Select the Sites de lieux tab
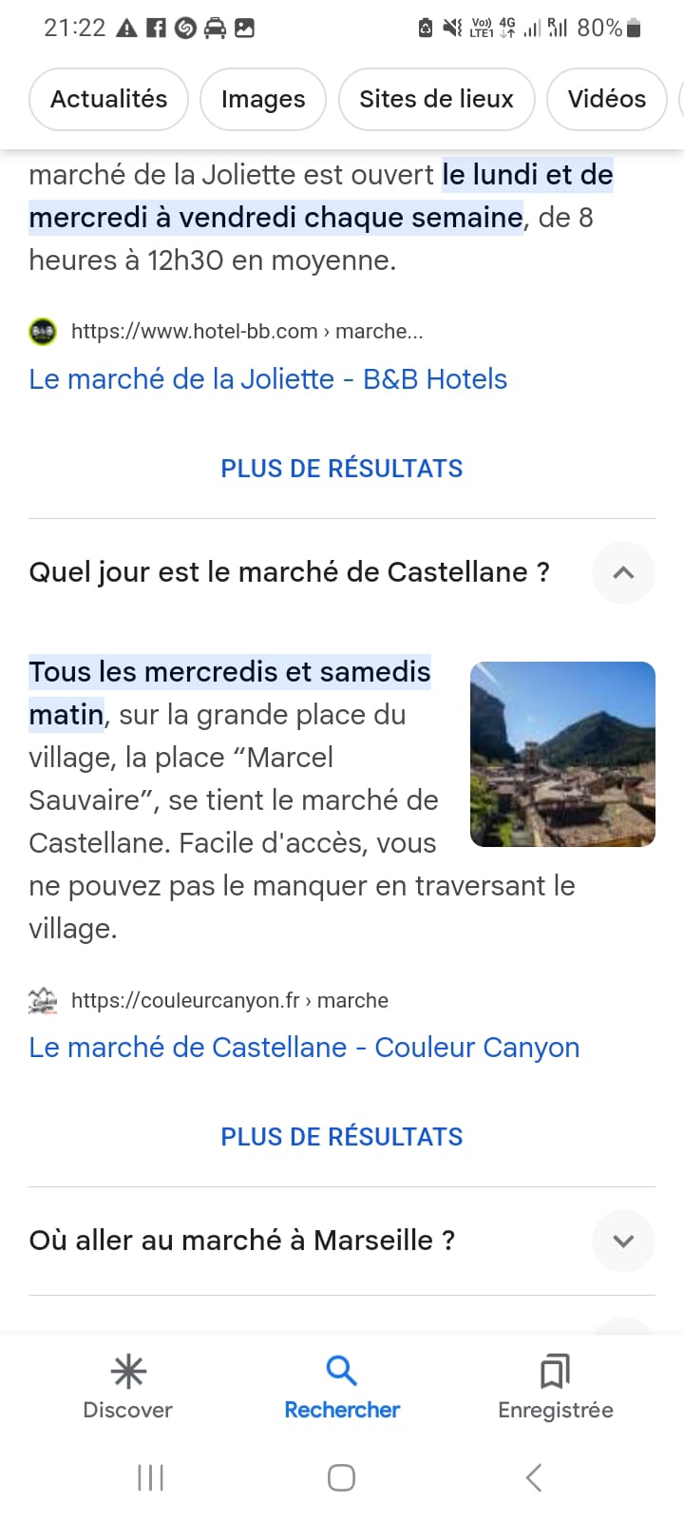 (436, 99)
